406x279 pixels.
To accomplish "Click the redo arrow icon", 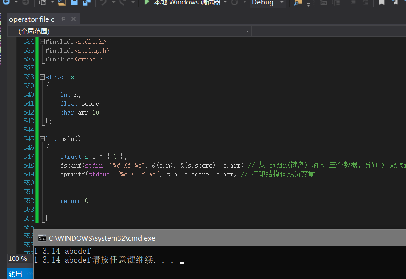I will point(123,2).
